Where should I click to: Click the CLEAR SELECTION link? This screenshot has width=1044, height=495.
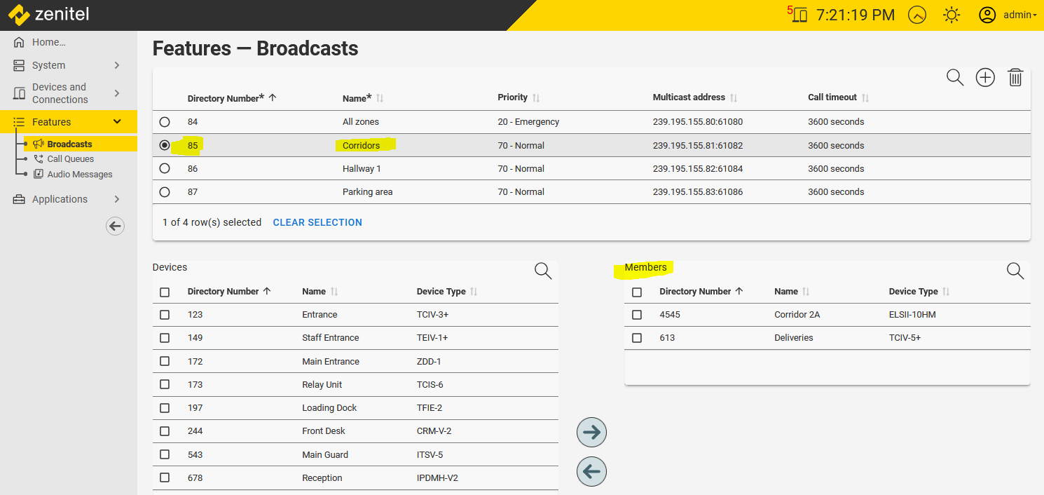pos(317,222)
